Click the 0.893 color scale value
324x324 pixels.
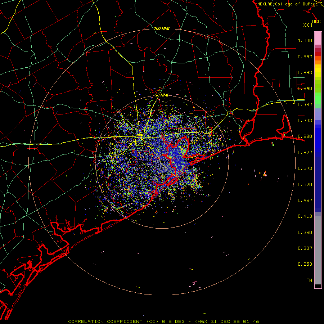click(305, 72)
